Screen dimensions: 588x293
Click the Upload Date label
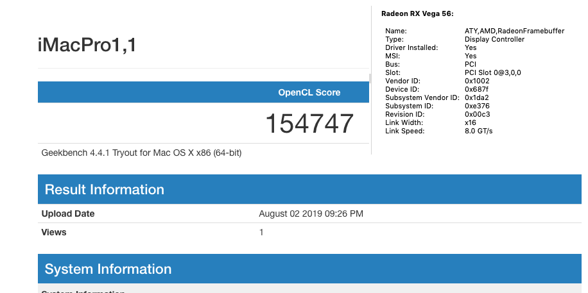(68, 213)
